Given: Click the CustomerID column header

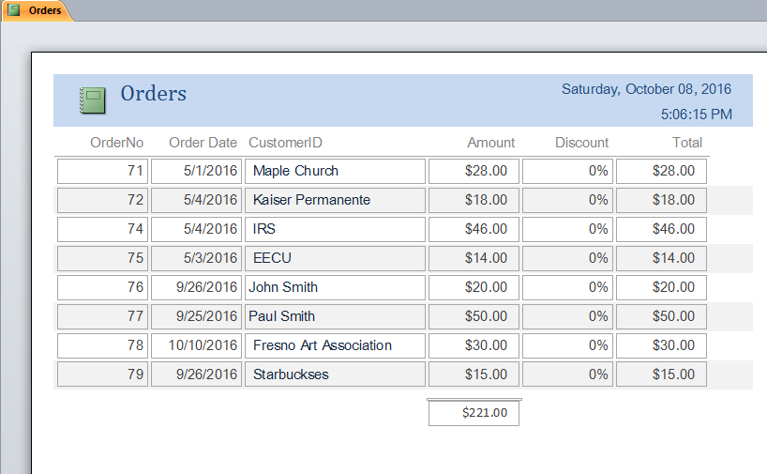Looking at the screenshot, I should coord(285,143).
